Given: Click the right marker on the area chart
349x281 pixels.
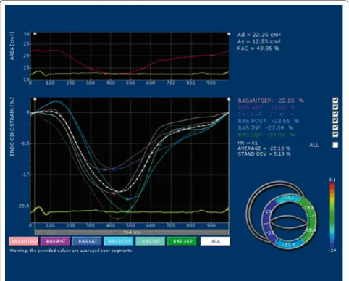Looking at the screenshot, I should [x=229, y=34].
